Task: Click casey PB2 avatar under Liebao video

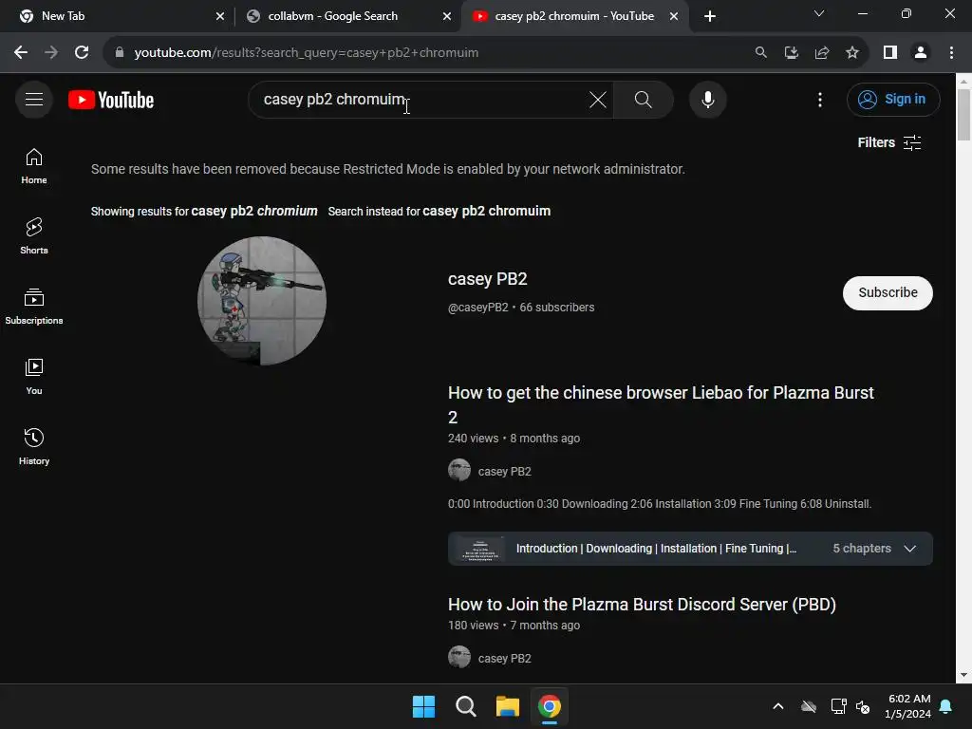Action: [459, 471]
